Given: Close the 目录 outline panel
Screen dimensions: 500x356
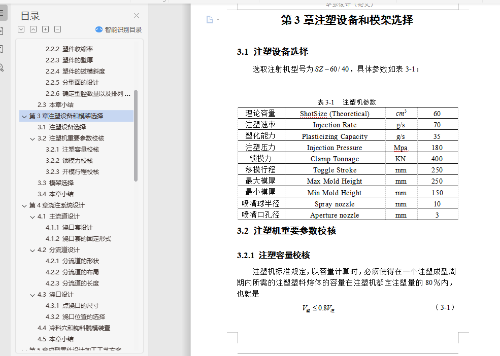Looking at the screenshot, I should click(136, 16).
